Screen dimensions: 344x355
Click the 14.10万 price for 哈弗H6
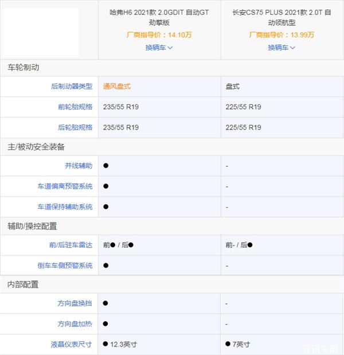point(180,34)
